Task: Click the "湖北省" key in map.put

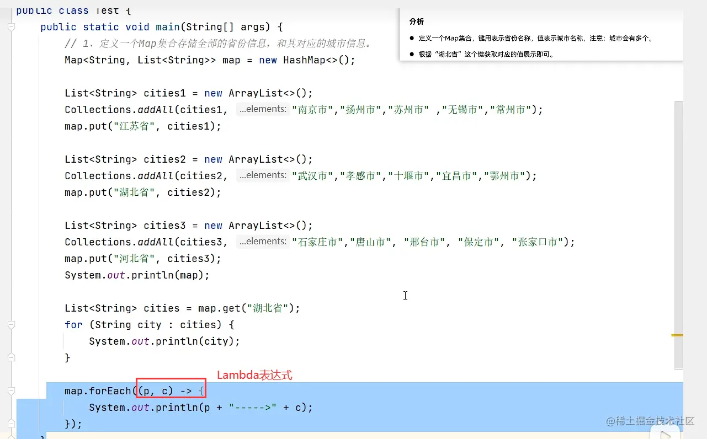Action: (x=135, y=192)
